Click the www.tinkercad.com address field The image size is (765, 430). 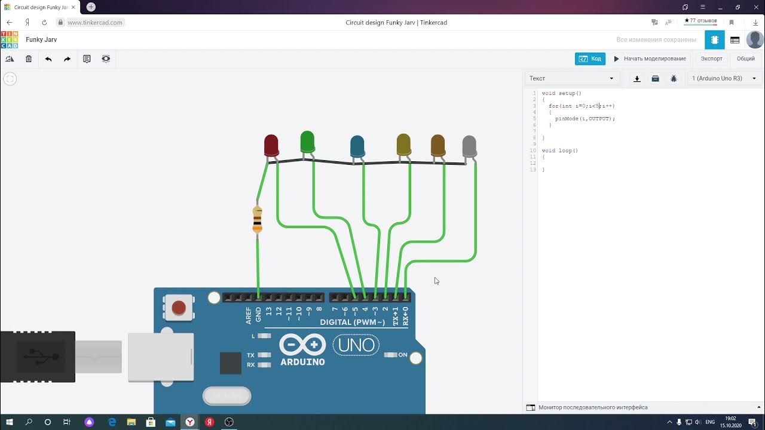point(95,23)
